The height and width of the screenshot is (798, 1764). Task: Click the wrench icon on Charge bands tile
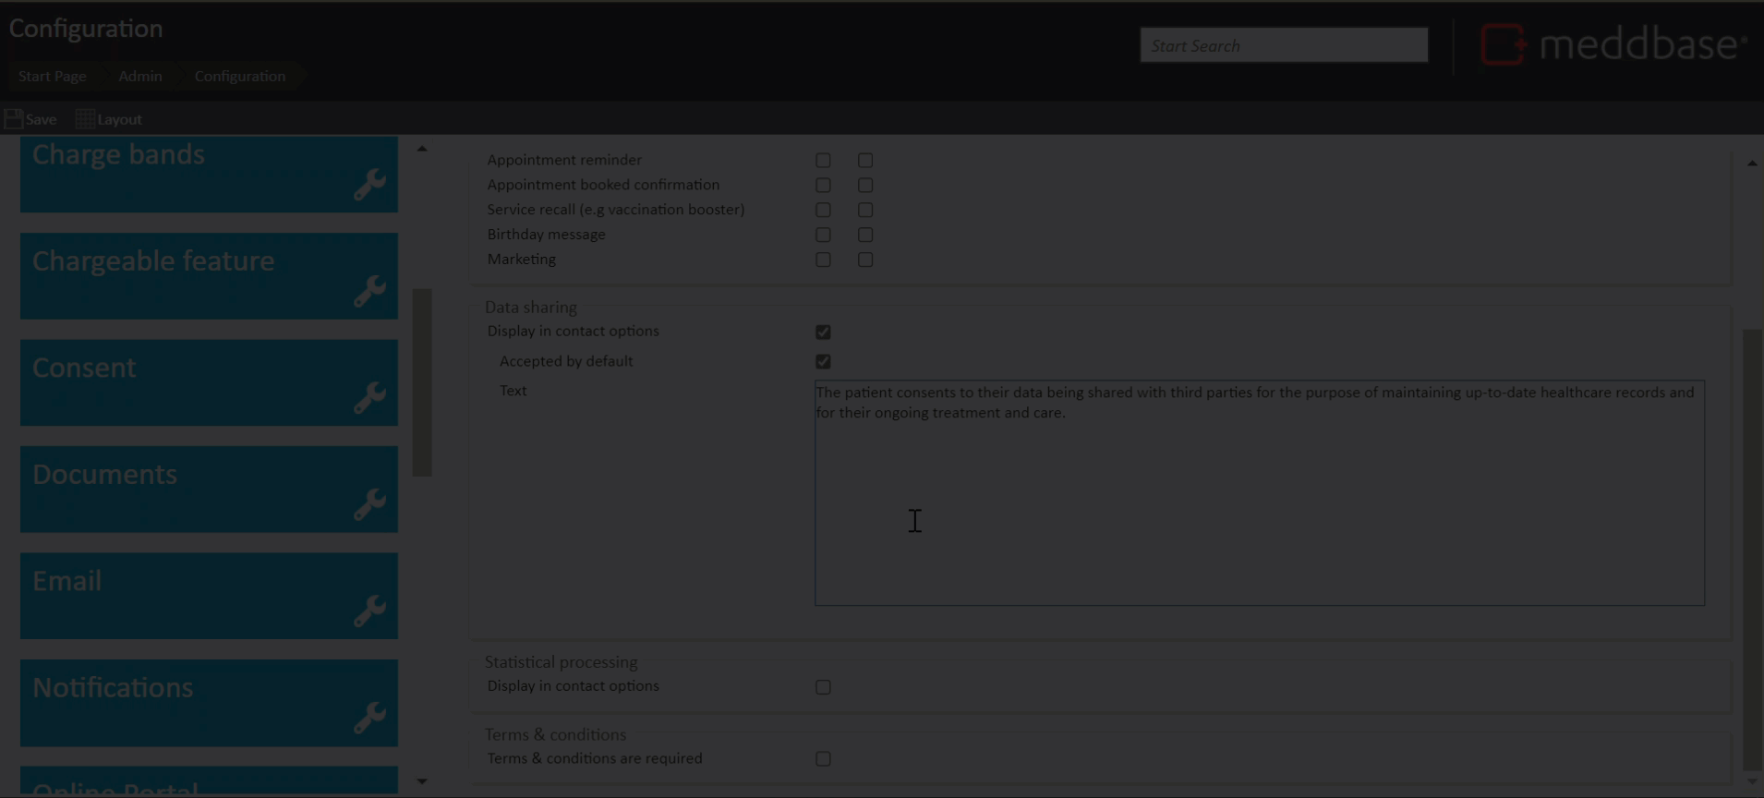coord(369,185)
